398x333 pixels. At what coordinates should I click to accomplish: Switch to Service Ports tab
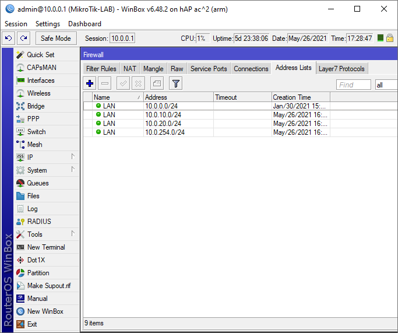click(x=209, y=69)
